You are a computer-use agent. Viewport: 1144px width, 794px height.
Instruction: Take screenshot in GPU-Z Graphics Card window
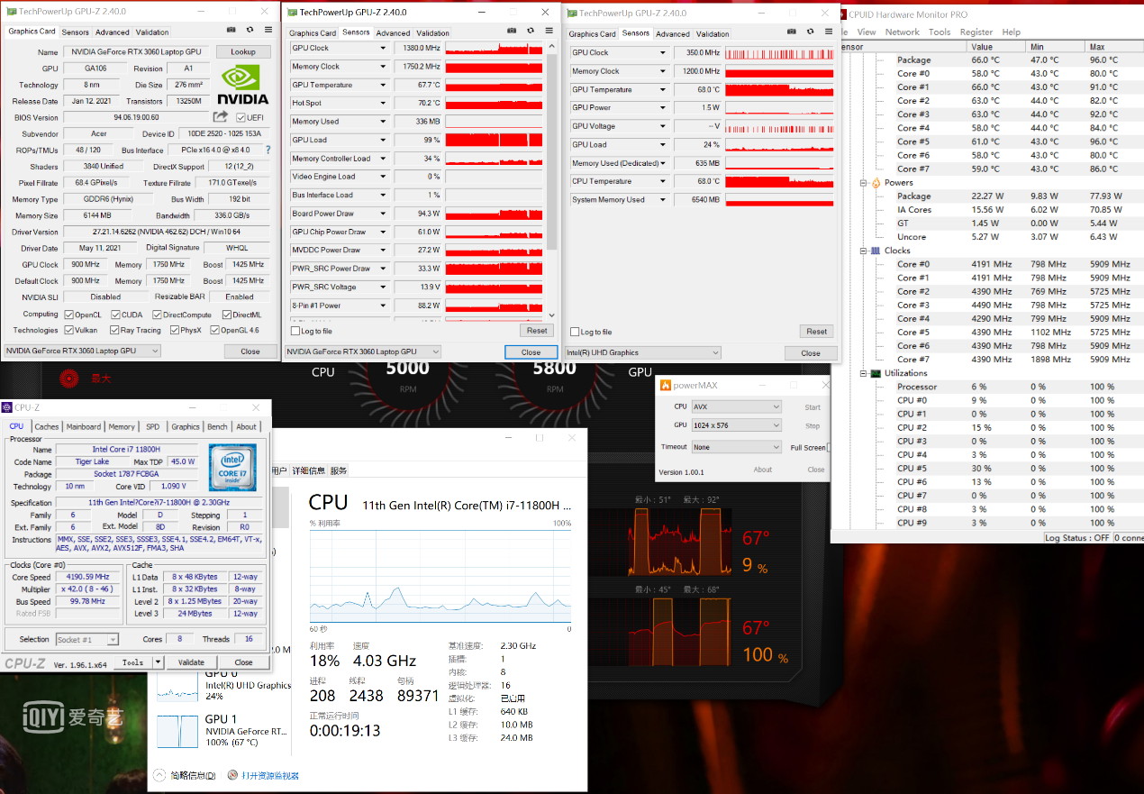232,30
